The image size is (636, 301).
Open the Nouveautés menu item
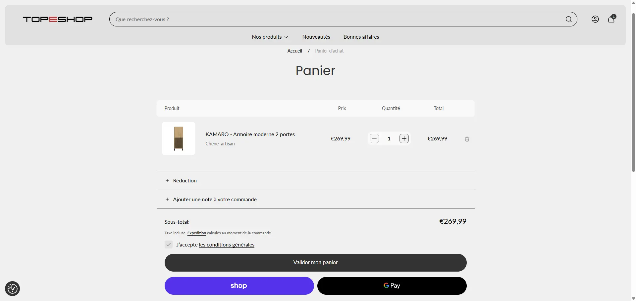click(316, 37)
